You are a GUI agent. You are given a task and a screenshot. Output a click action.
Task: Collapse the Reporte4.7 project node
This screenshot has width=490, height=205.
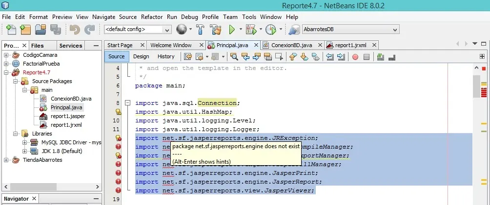pos(6,72)
